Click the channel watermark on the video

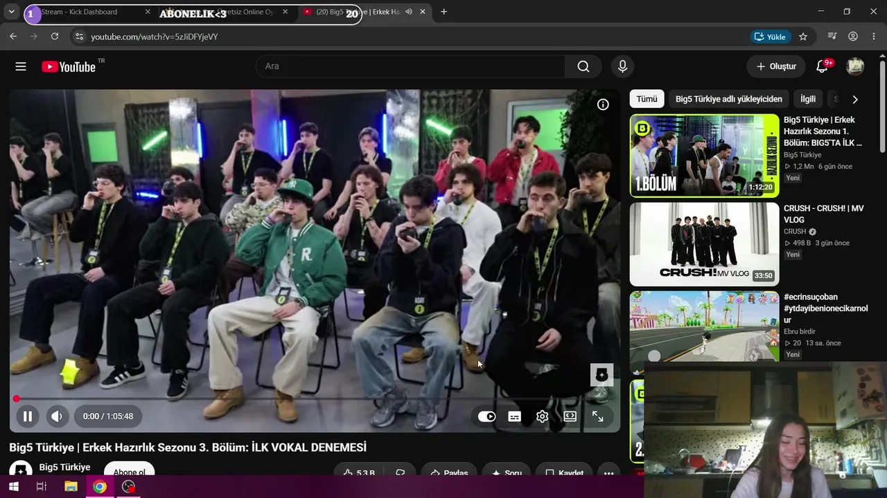(x=601, y=375)
